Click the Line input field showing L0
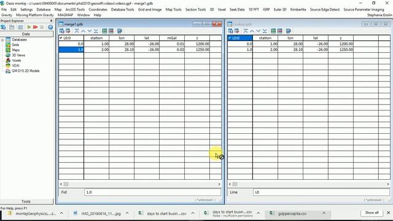The width and height of the screenshot is (393, 221). (321, 192)
